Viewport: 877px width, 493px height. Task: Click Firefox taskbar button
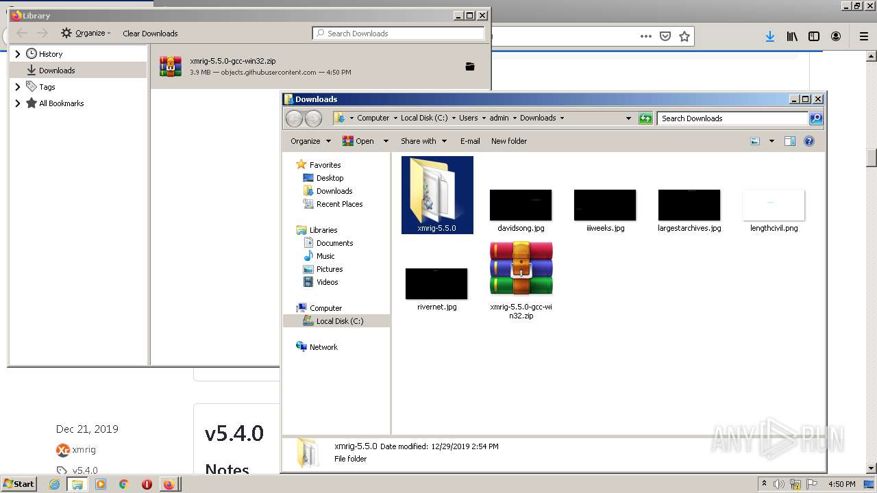(169, 484)
